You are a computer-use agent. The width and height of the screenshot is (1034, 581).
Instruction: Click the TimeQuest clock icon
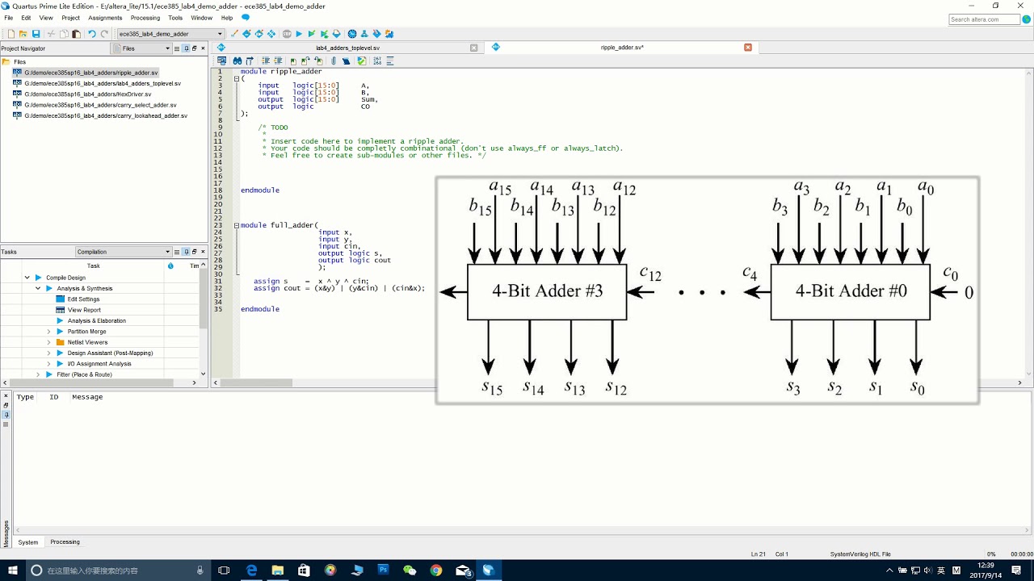(352, 34)
